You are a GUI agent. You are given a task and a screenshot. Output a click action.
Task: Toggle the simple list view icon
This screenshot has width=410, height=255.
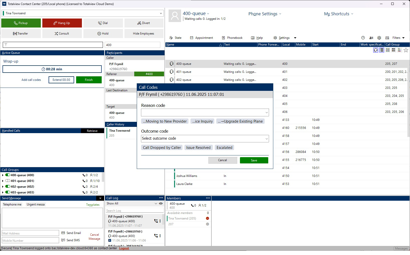[x=381, y=50]
